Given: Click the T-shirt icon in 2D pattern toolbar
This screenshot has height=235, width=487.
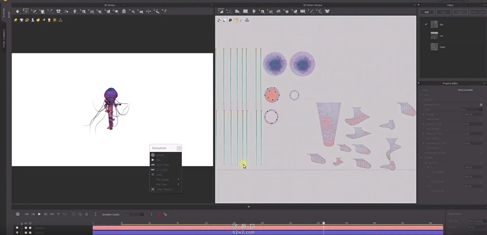Looking at the screenshot, I should coord(327,11).
